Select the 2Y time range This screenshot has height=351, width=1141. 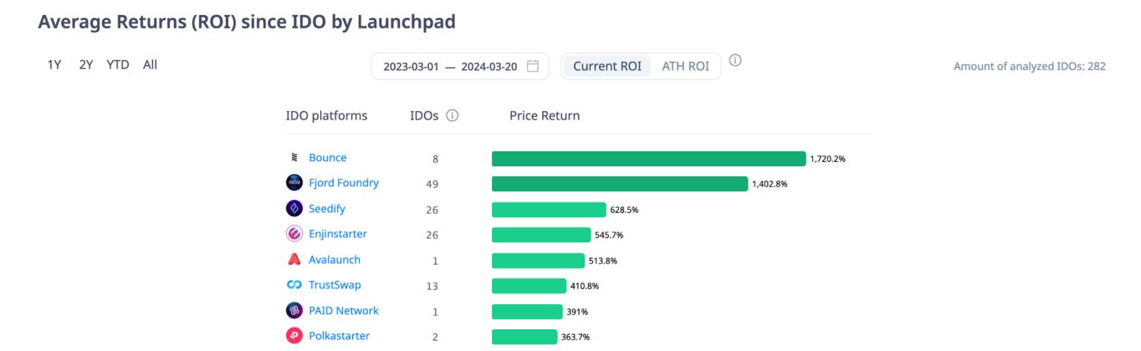click(x=85, y=64)
